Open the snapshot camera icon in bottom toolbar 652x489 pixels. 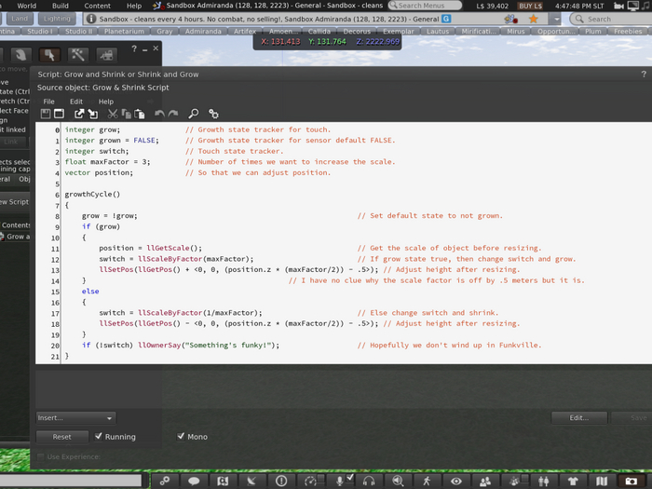631,481
